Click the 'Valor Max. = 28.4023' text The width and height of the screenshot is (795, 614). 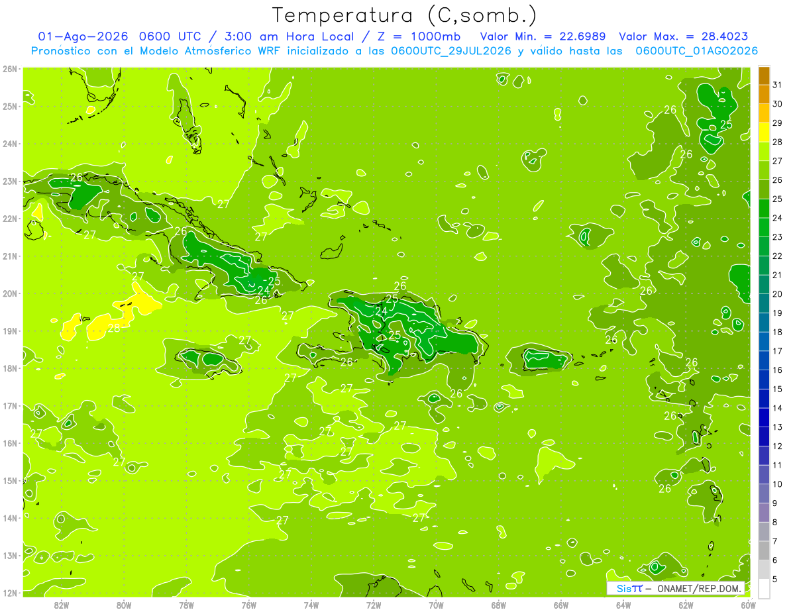684,36
